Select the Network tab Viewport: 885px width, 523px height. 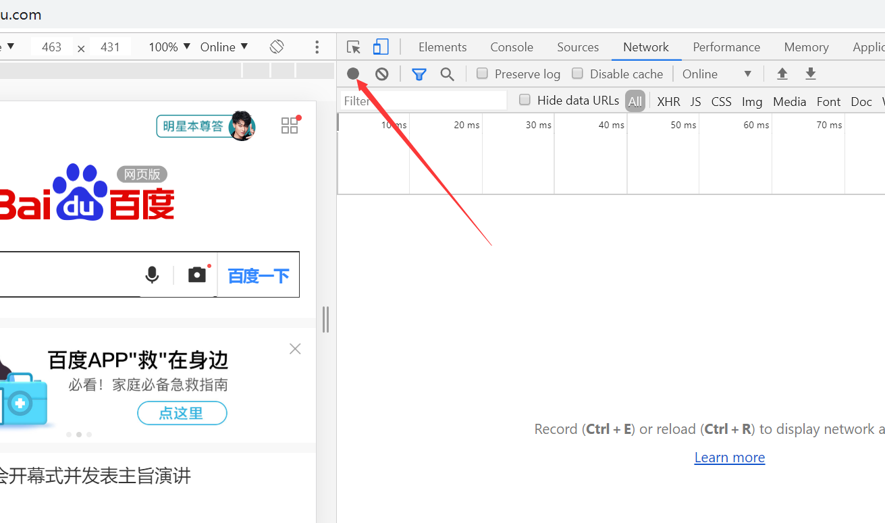click(646, 47)
